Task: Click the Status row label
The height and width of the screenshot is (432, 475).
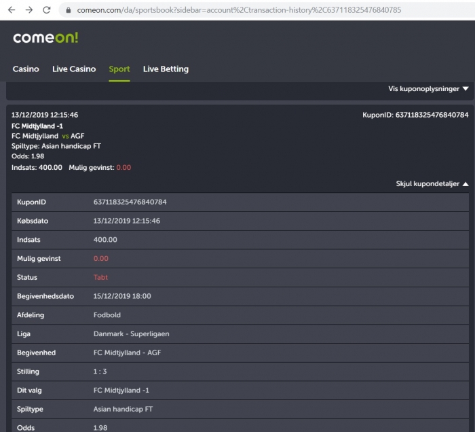Action: pos(27,277)
